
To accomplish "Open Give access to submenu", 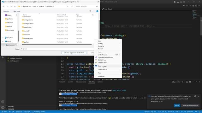I will click(x=108, y=70).
